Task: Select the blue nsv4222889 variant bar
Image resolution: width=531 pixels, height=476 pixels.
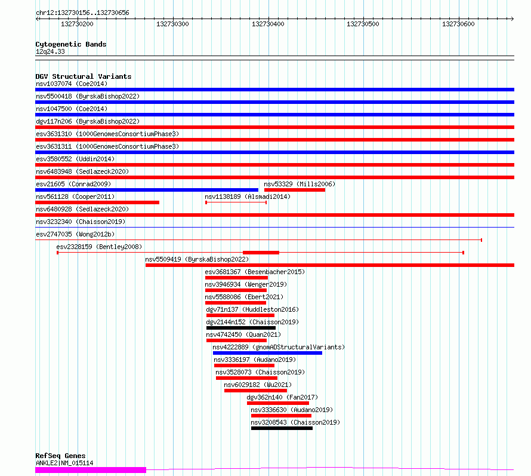Action: 267,353
